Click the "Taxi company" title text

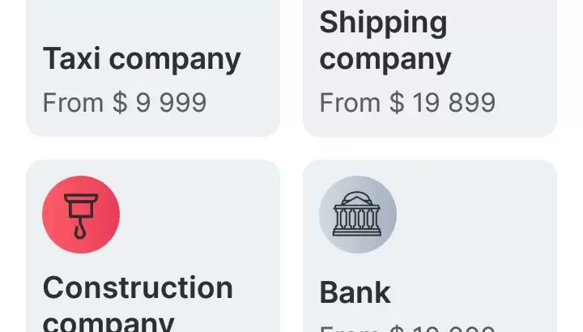(142, 59)
